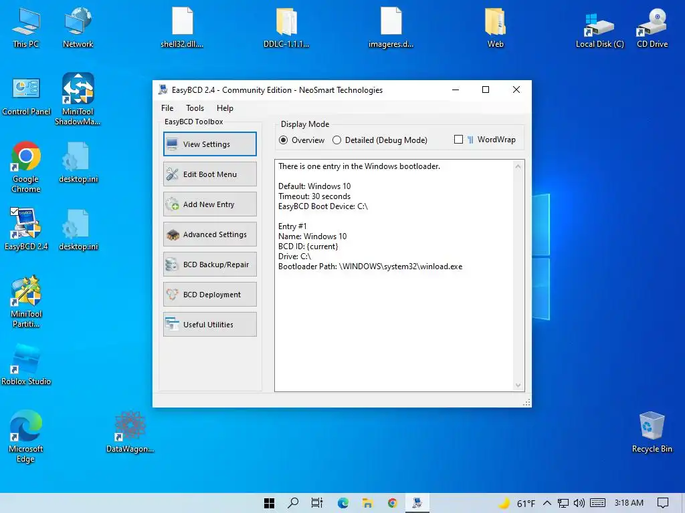Select MiniTool ShadowMaker desktop icon
The width and height of the screenshot is (685, 513).
[x=78, y=100]
